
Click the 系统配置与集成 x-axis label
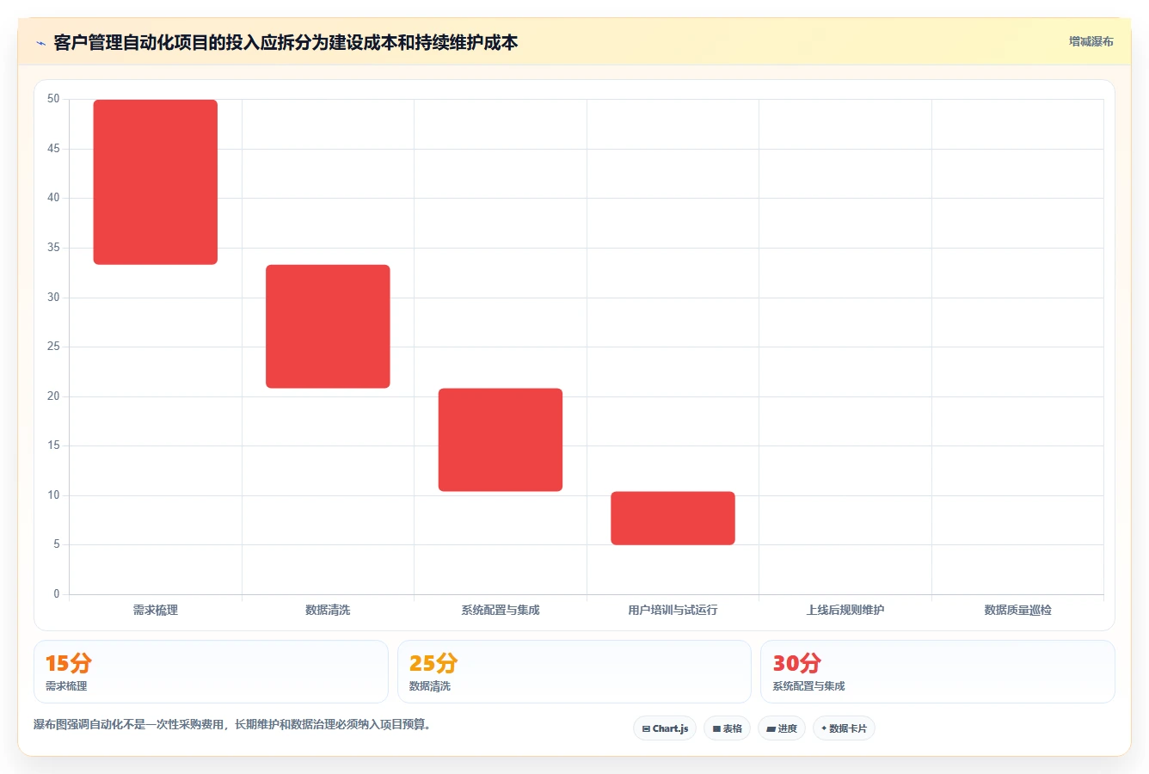(x=501, y=610)
